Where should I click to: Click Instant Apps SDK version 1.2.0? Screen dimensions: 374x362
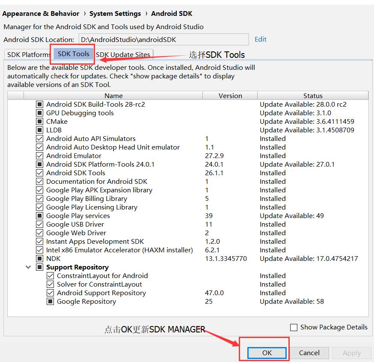tap(212, 242)
